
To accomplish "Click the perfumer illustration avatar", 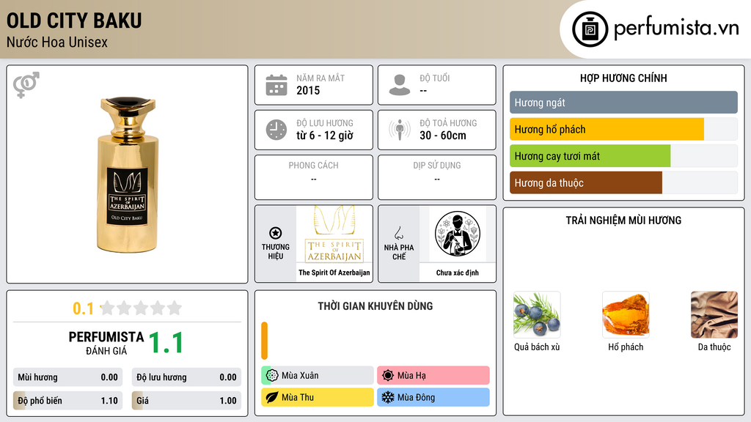I will click(458, 234).
